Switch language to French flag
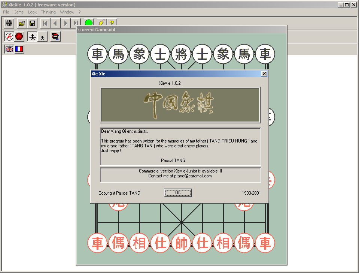 point(19,49)
